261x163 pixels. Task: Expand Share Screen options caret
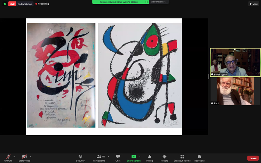pos(140,157)
